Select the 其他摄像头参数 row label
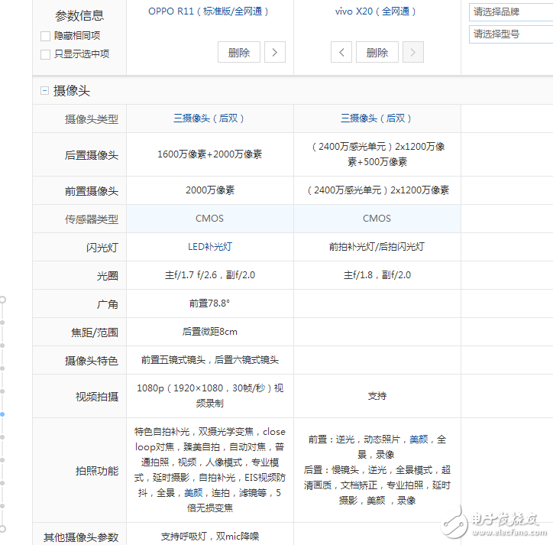 81,537
